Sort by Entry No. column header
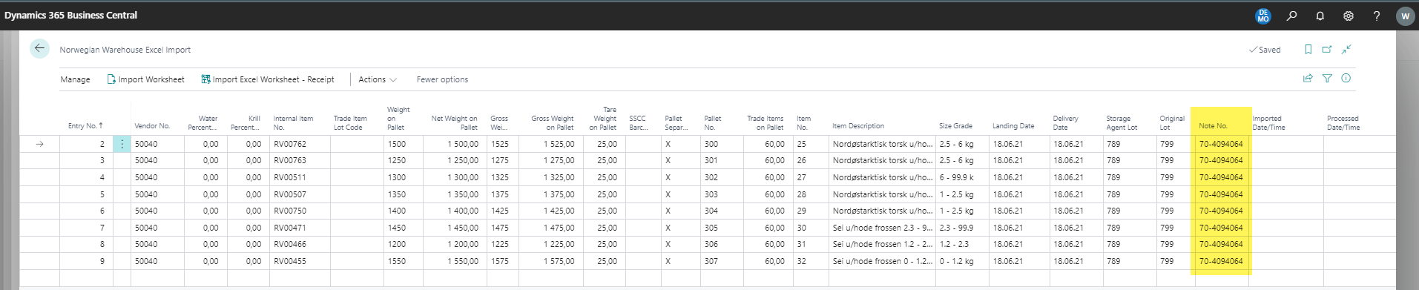 coord(85,126)
